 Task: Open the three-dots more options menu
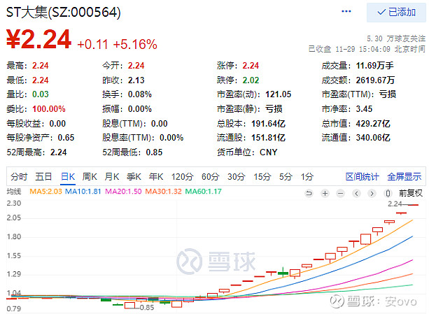click(x=346, y=11)
